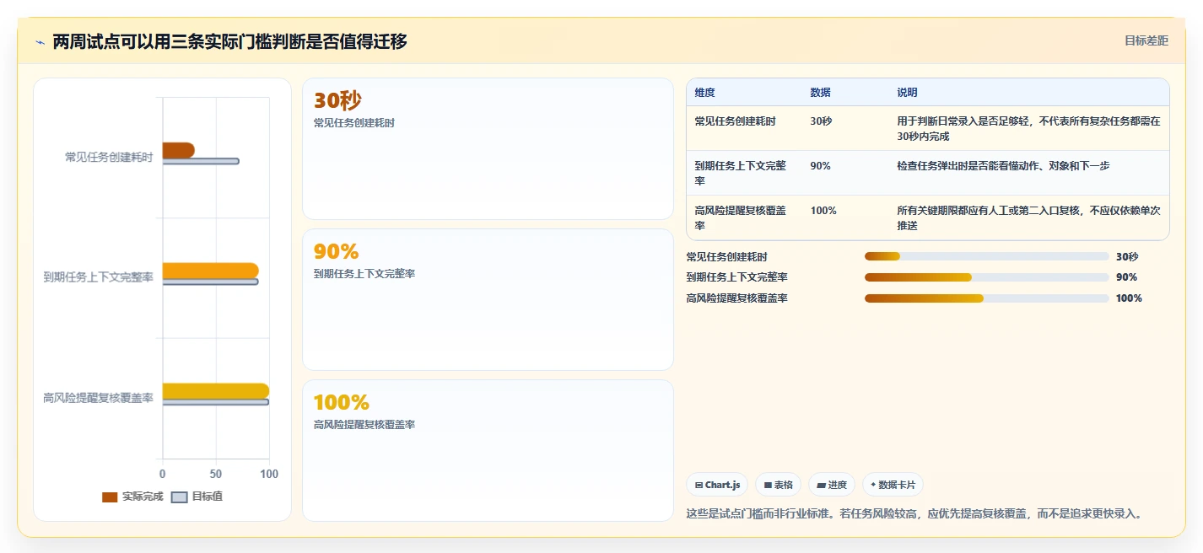The width and height of the screenshot is (1203, 553).
Task: Click the 90% value beside progress bar
Action: coord(1126,277)
